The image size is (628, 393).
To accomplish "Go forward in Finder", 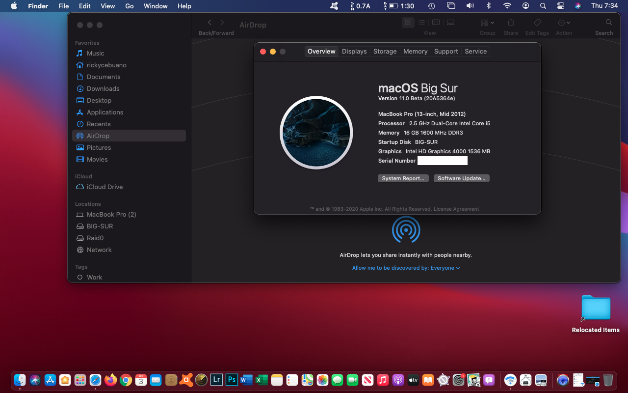I will pyautogui.click(x=222, y=23).
